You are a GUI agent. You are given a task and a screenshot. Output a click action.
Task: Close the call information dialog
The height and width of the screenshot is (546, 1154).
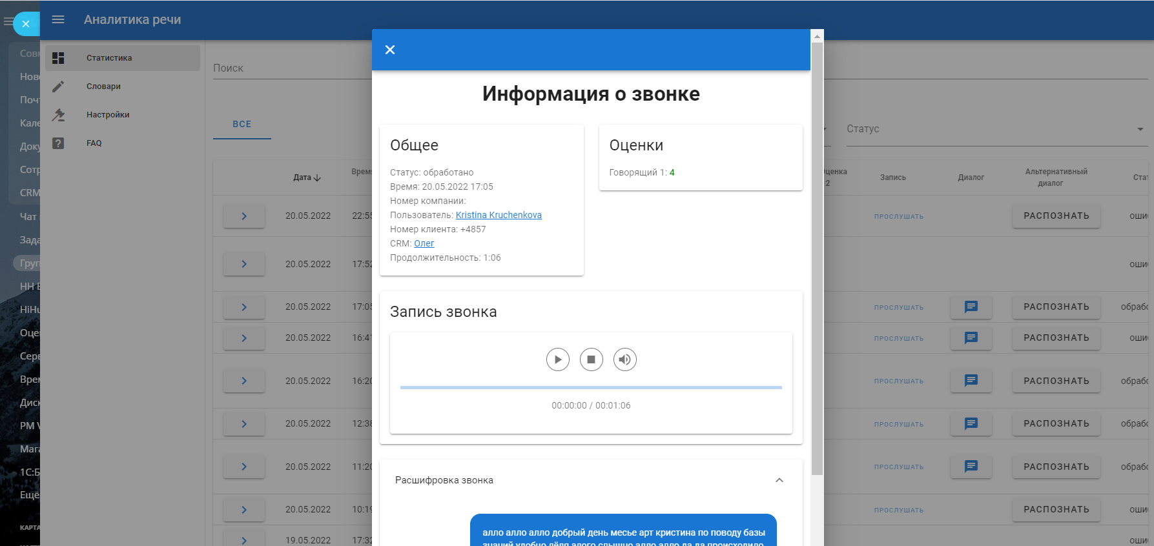click(x=390, y=50)
